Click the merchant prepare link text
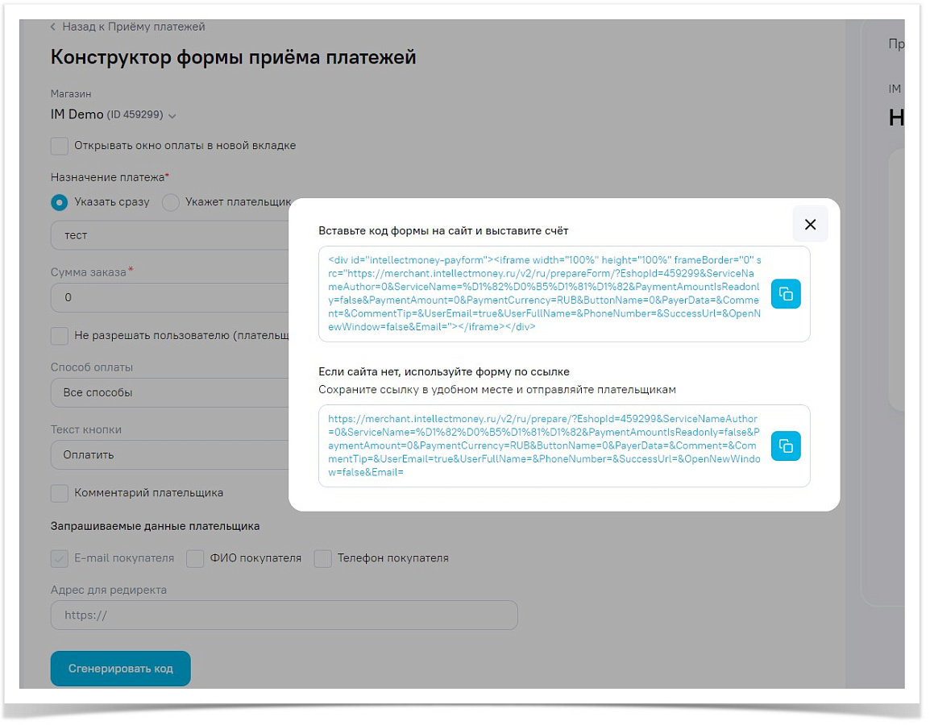This screenshot has height=725, width=930. (545, 445)
